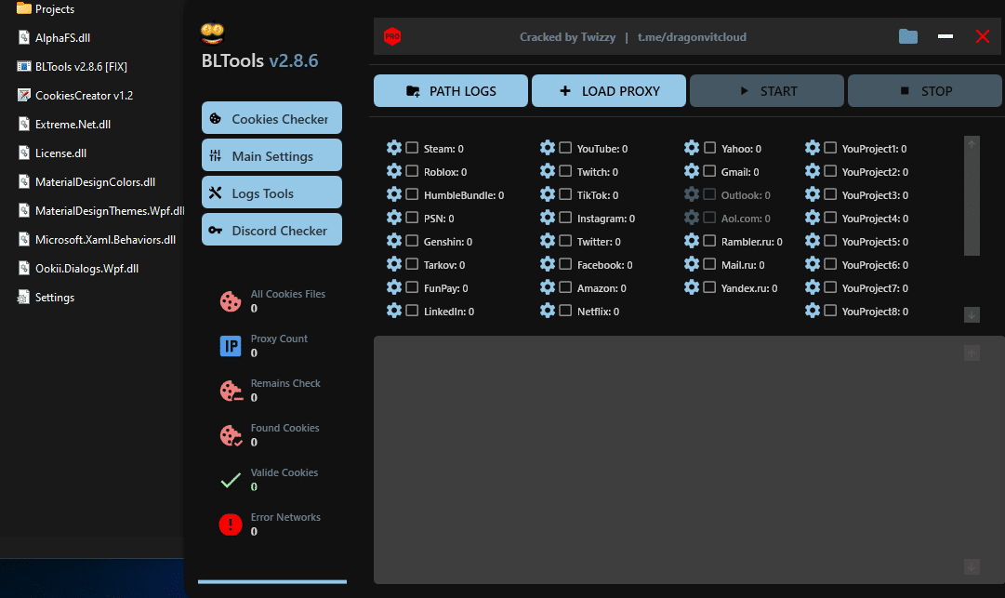The height and width of the screenshot is (598, 1005).
Task: Click the Proxy Count IP icon
Action: (x=231, y=346)
